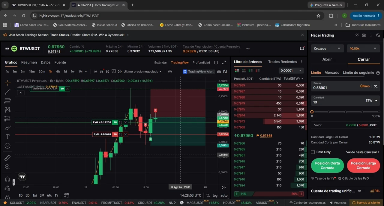Open the Bybit hamburger menu
This screenshot has width=384, height=206.
pos(7,49)
